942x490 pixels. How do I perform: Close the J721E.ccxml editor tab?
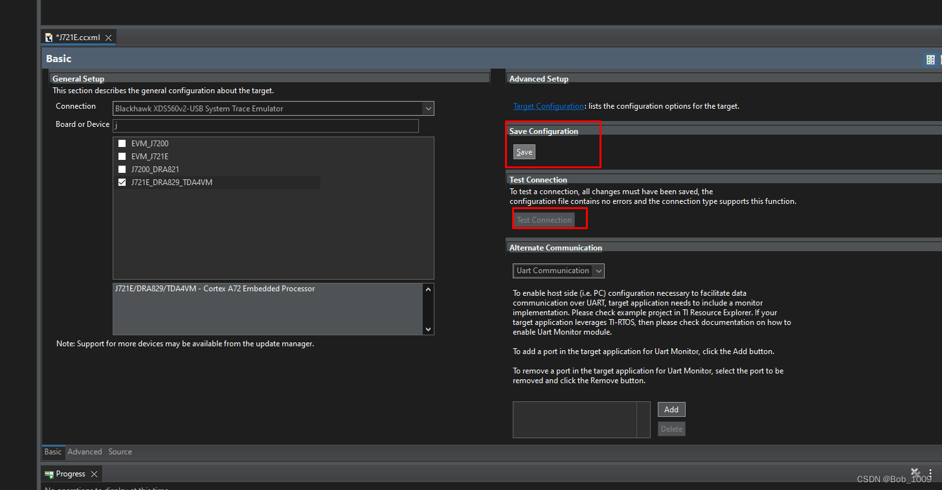(x=108, y=38)
